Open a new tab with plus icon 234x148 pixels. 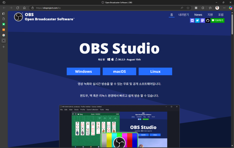(x=3, y=47)
